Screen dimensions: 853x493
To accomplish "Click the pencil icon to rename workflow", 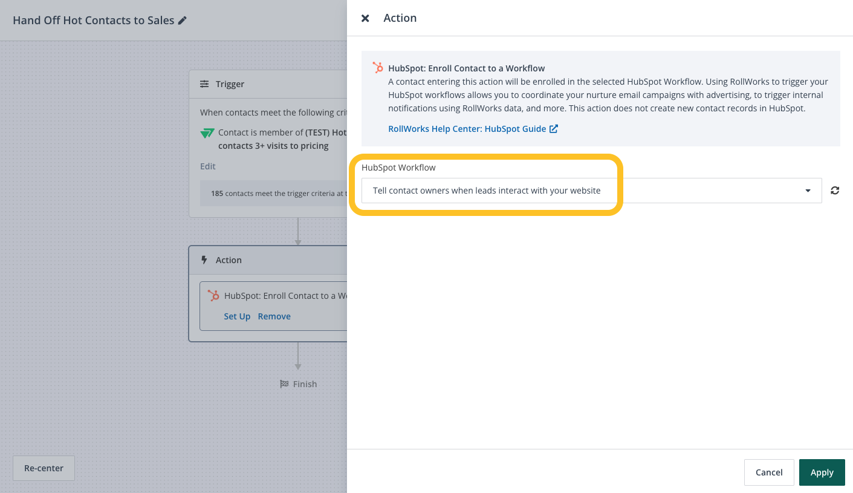I will pyautogui.click(x=183, y=21).
